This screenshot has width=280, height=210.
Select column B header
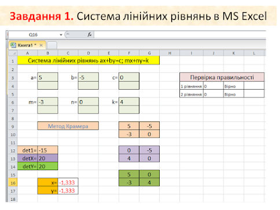pos(47,53)
